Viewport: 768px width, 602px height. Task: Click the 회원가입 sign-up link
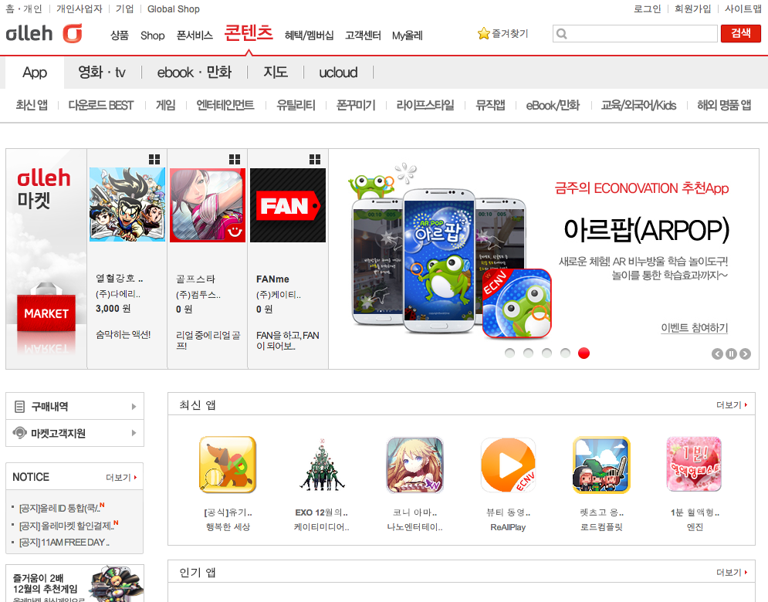pyautogui.click(x=692, y=8)
